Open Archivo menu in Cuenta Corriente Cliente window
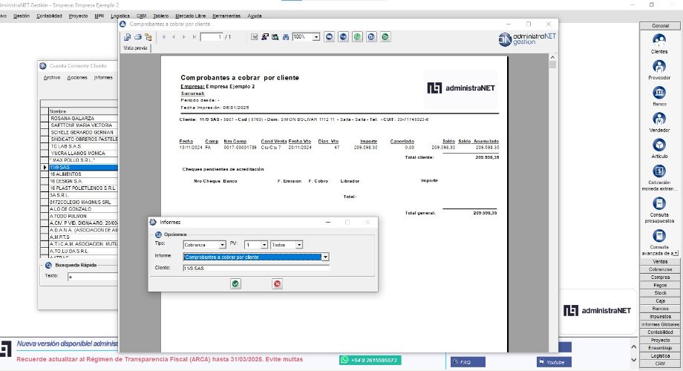683x371 pixels. (x=52, y=77)
